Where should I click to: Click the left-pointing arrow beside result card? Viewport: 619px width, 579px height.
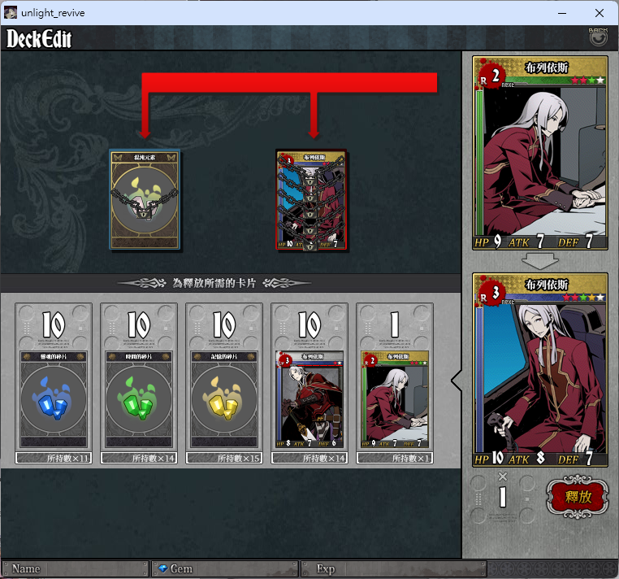tap(457, 381)
